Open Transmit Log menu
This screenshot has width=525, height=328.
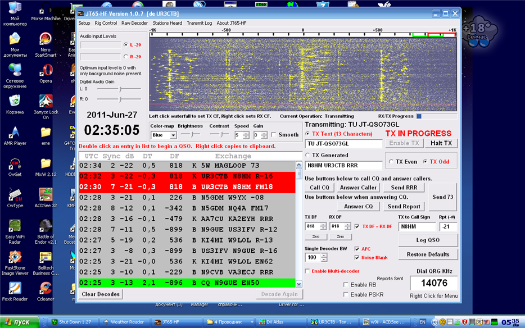(x=199, y=23)
